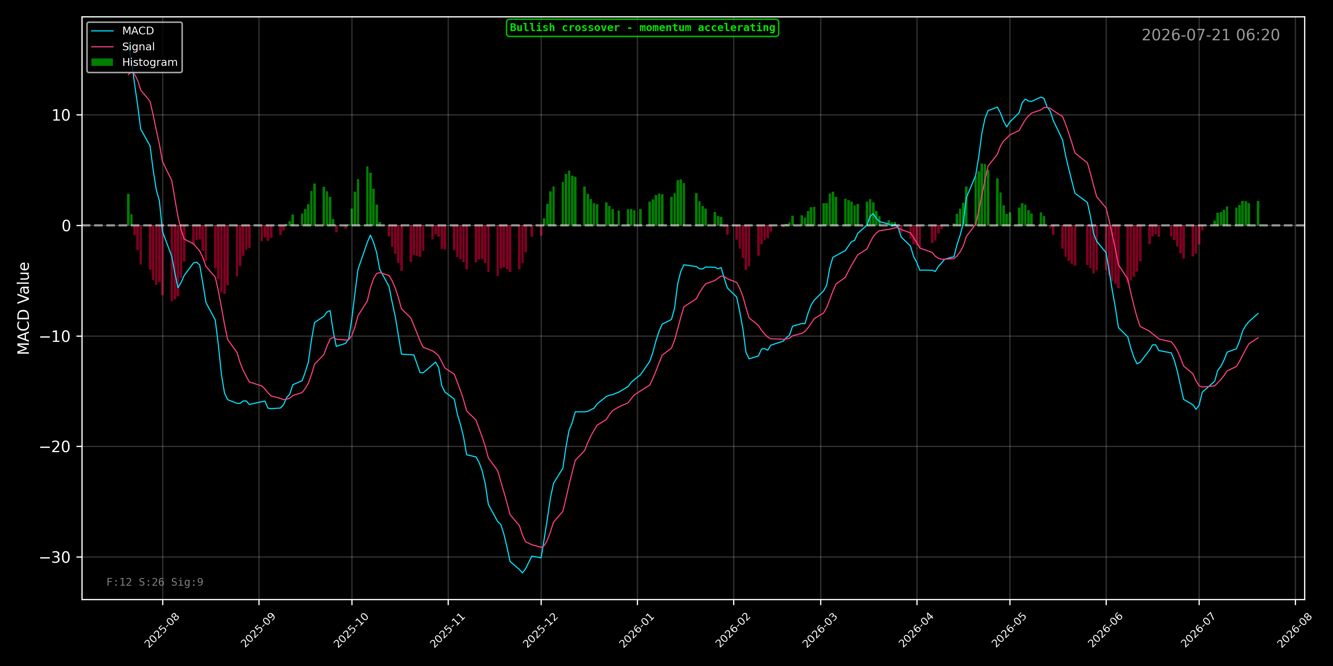This screenshot has height=666, width=1333.
Task: Click the 2026-04 date tick label
Action: [x=916, y=630]
